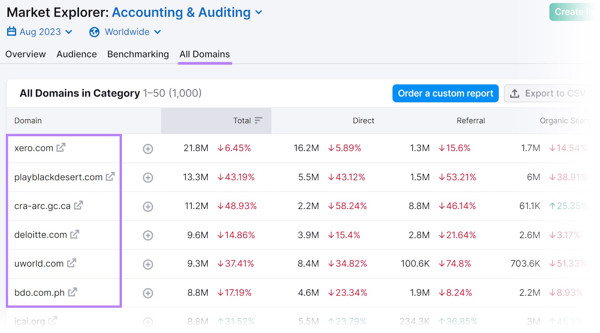Click the Domain column header
Viewport: 600px width, 333px height.
coord(28,121)
